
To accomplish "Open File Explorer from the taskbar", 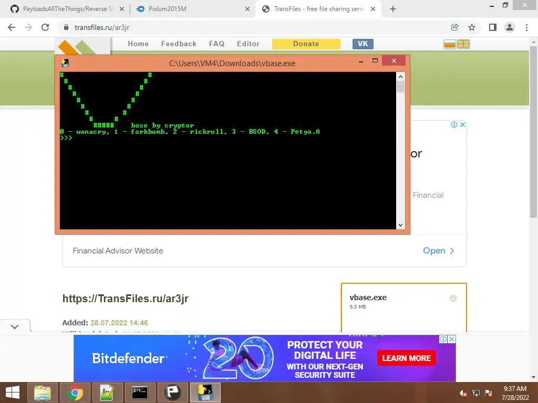I will pyautogui.click(x=43, y=393).
